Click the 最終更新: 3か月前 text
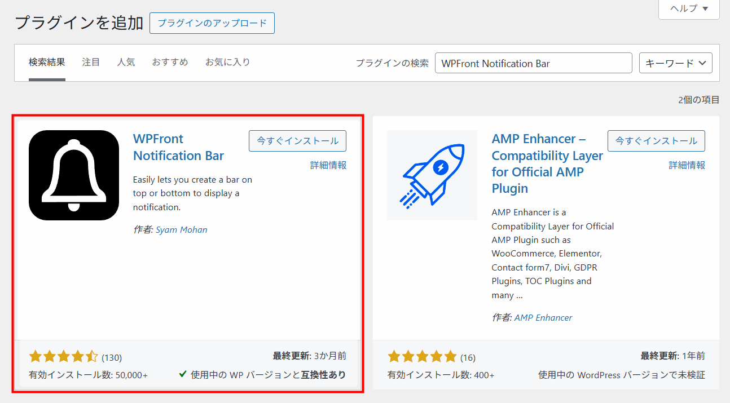 point(310,356)
